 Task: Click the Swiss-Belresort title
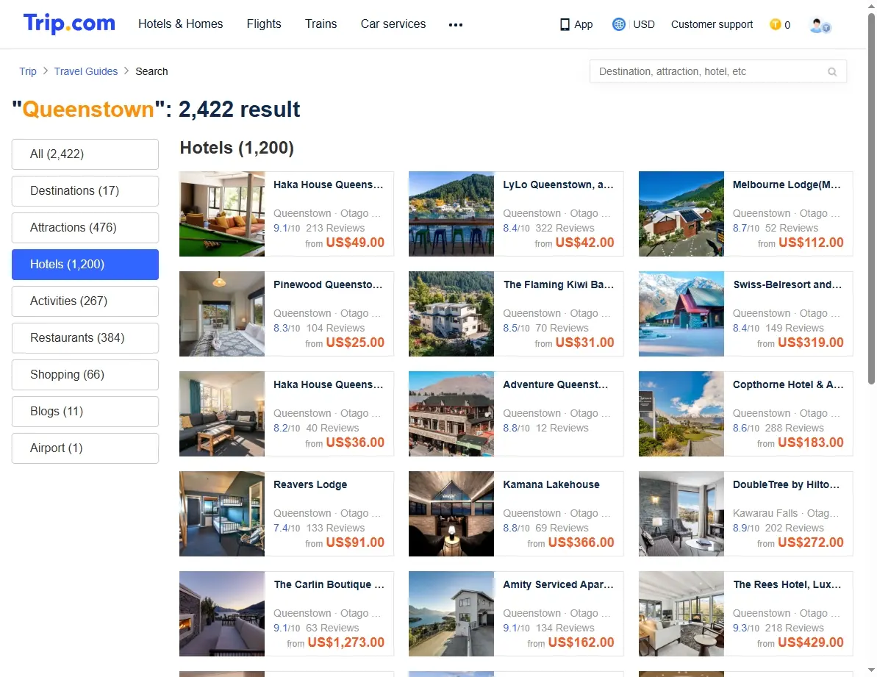tap(787, 284)
